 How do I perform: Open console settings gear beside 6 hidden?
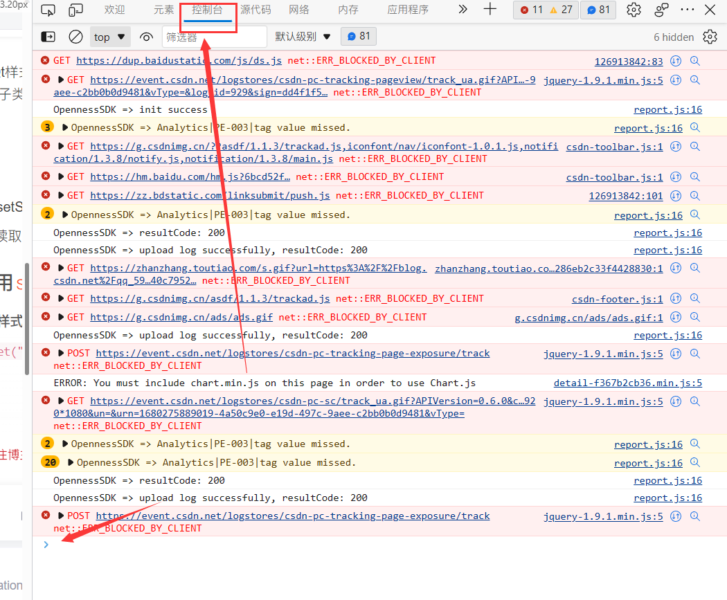coord(710,37)
